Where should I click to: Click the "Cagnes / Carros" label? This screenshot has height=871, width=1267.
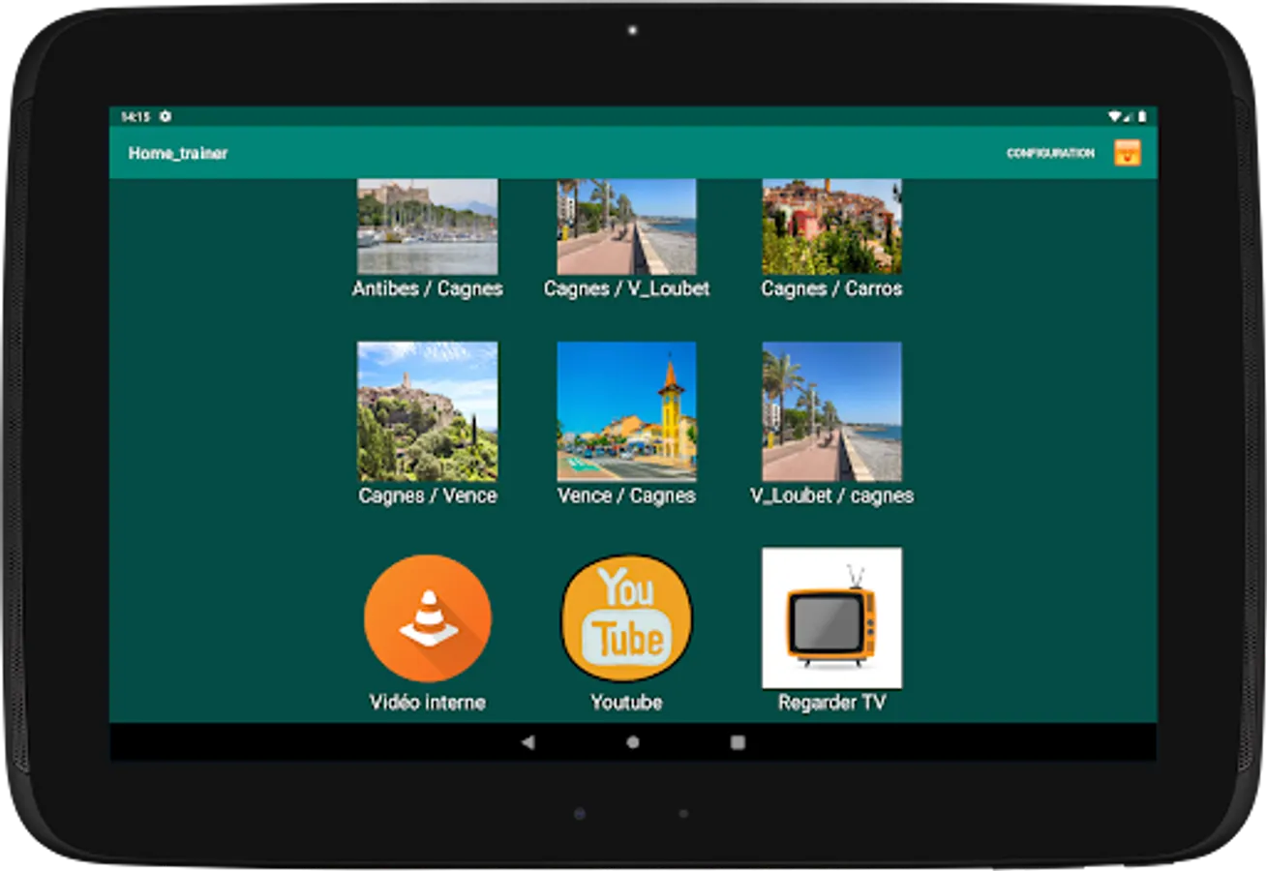[x=831, y=288]
